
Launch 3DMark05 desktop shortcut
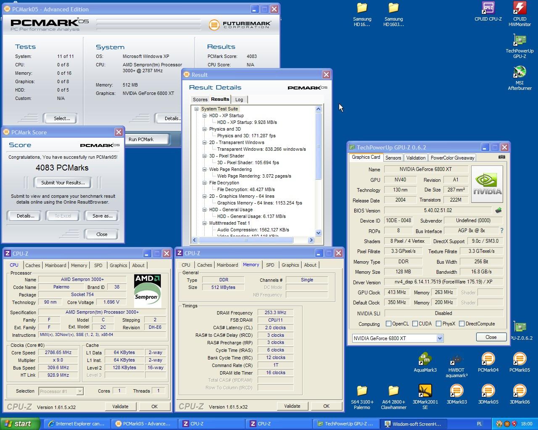488,394
